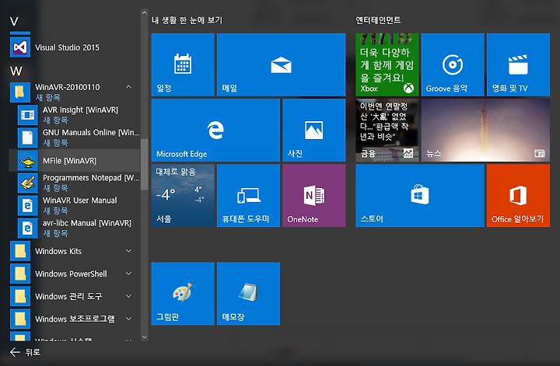Open the 휴대폰 도우미 tile

tap(248, 196)
